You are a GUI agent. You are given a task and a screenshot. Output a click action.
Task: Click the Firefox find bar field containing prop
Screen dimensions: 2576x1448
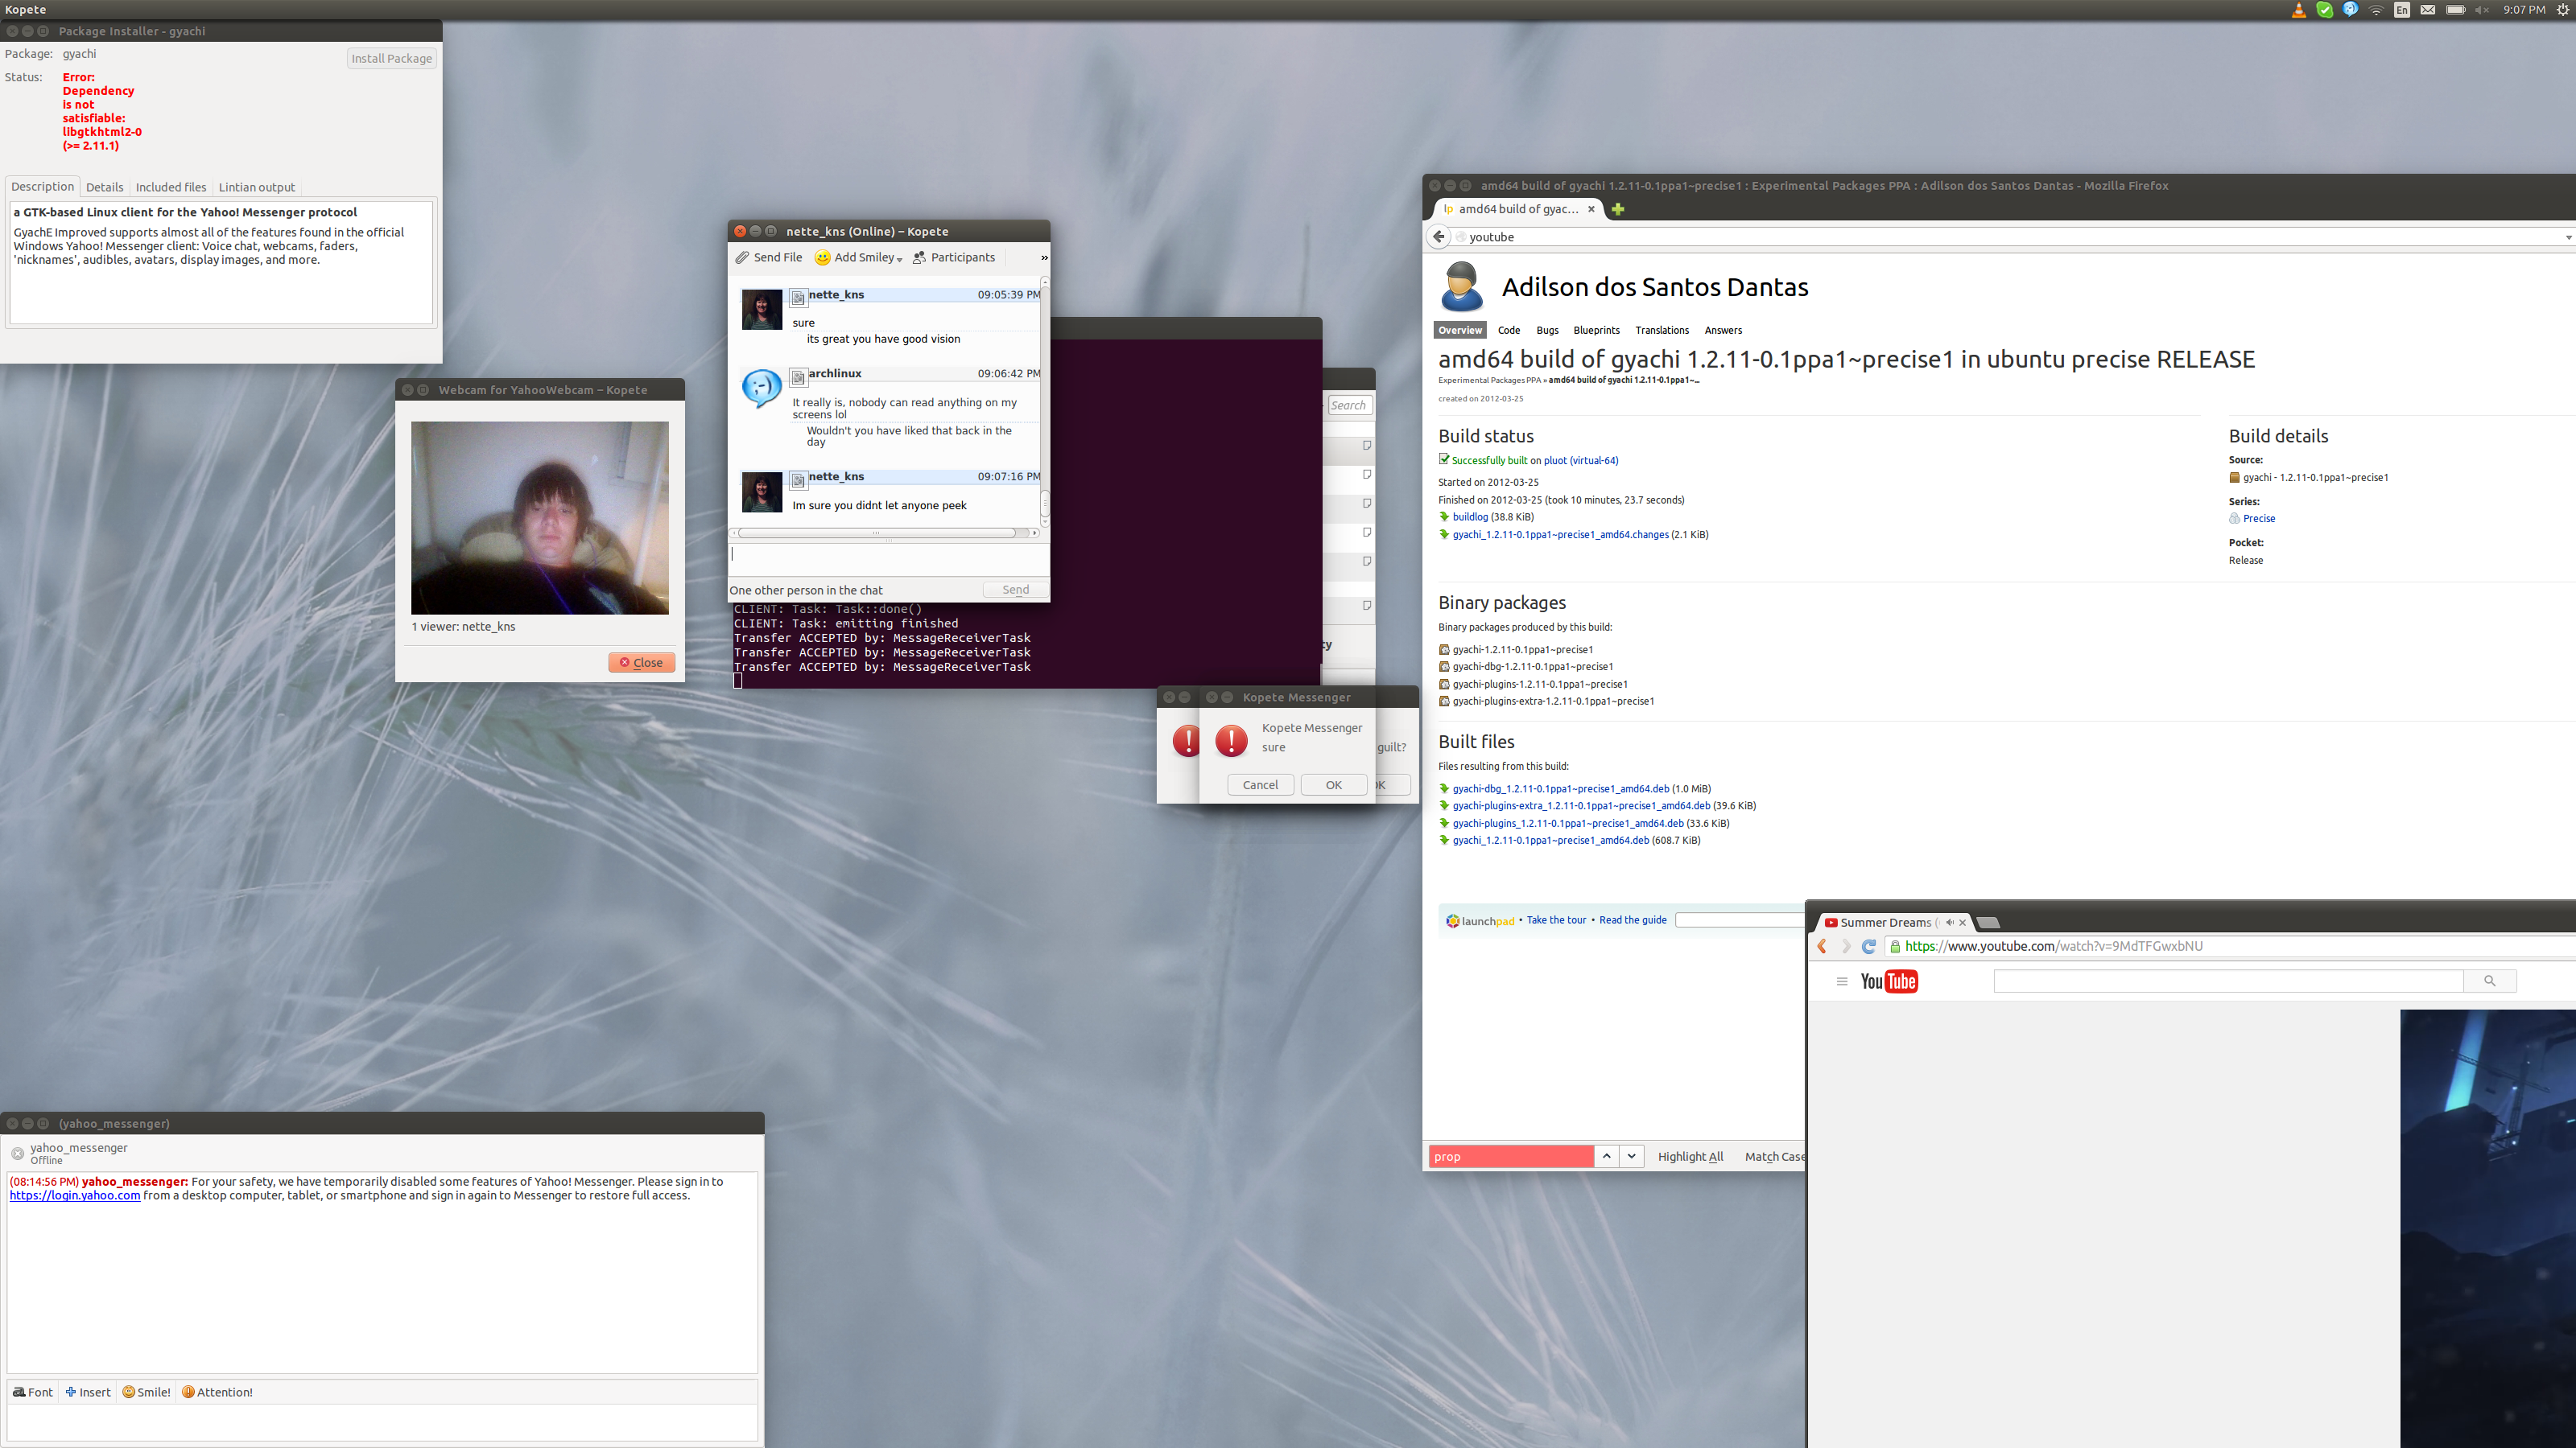click(1511, 1156)
